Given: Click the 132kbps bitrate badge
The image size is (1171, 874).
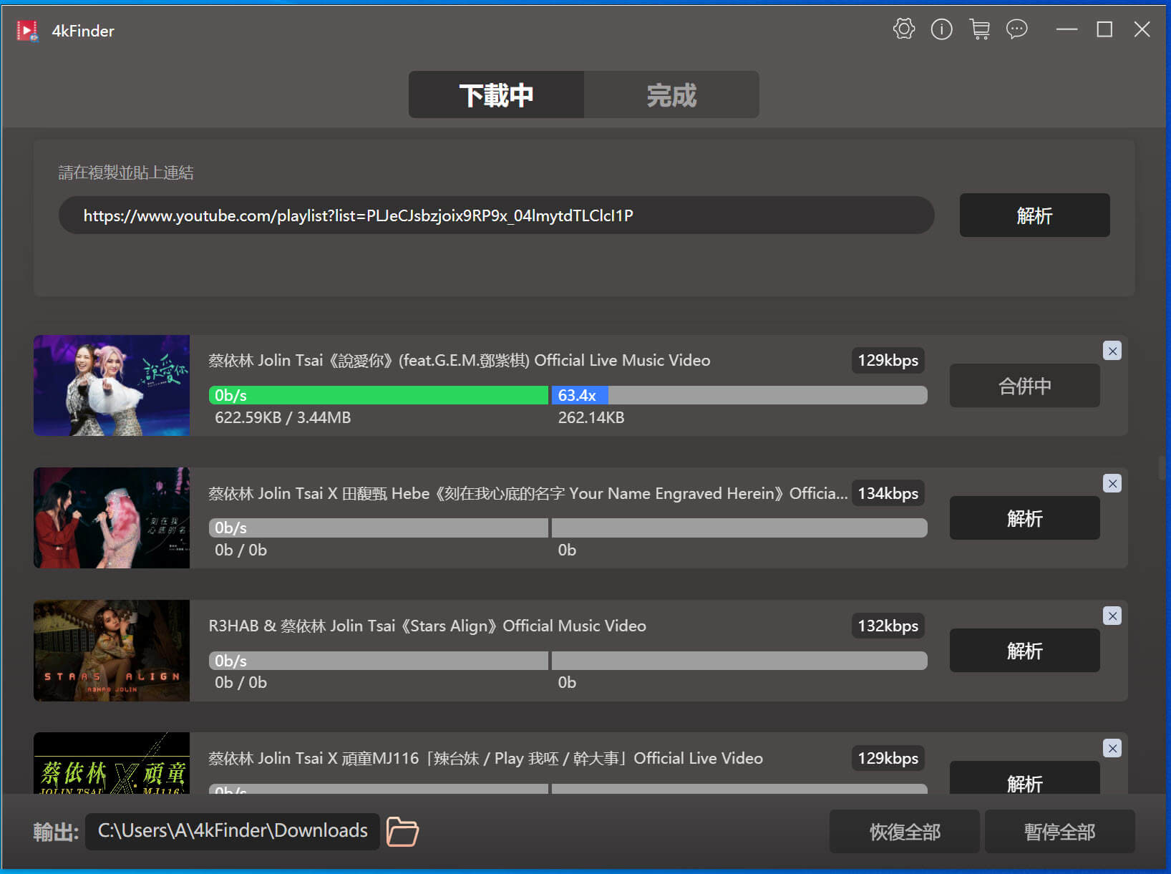Looking at the screenshot, I should pyautogui.click(x=888, y=626).
